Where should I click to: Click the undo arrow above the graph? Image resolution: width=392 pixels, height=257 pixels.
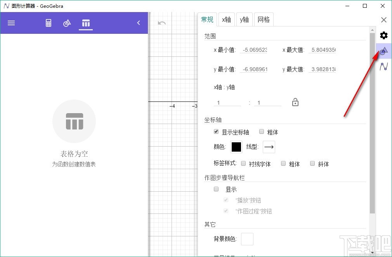(x=161, y=23)
